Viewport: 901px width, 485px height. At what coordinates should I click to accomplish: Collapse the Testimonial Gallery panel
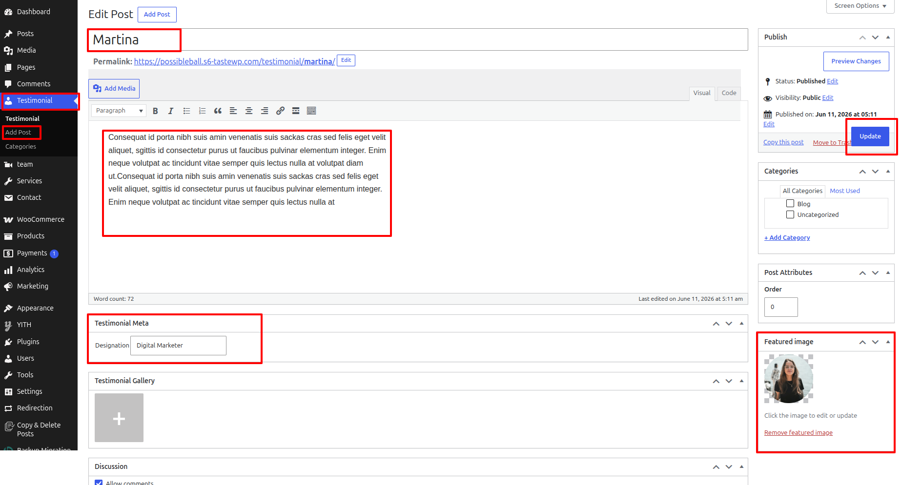point(741,381)
